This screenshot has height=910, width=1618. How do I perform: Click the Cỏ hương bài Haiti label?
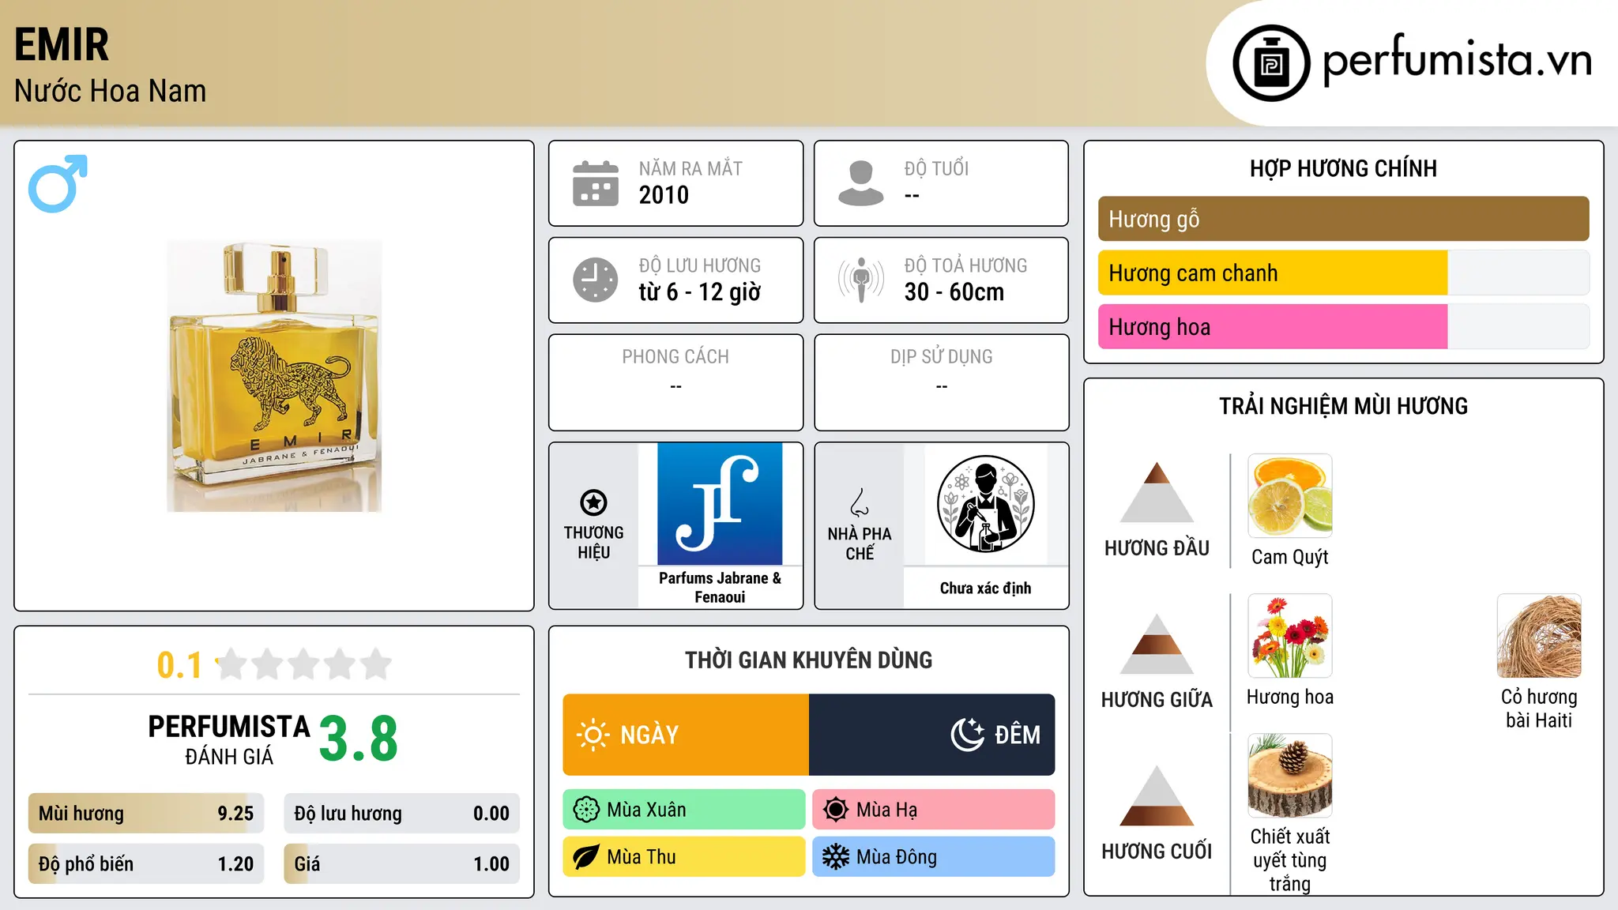tap(1539, 709)
